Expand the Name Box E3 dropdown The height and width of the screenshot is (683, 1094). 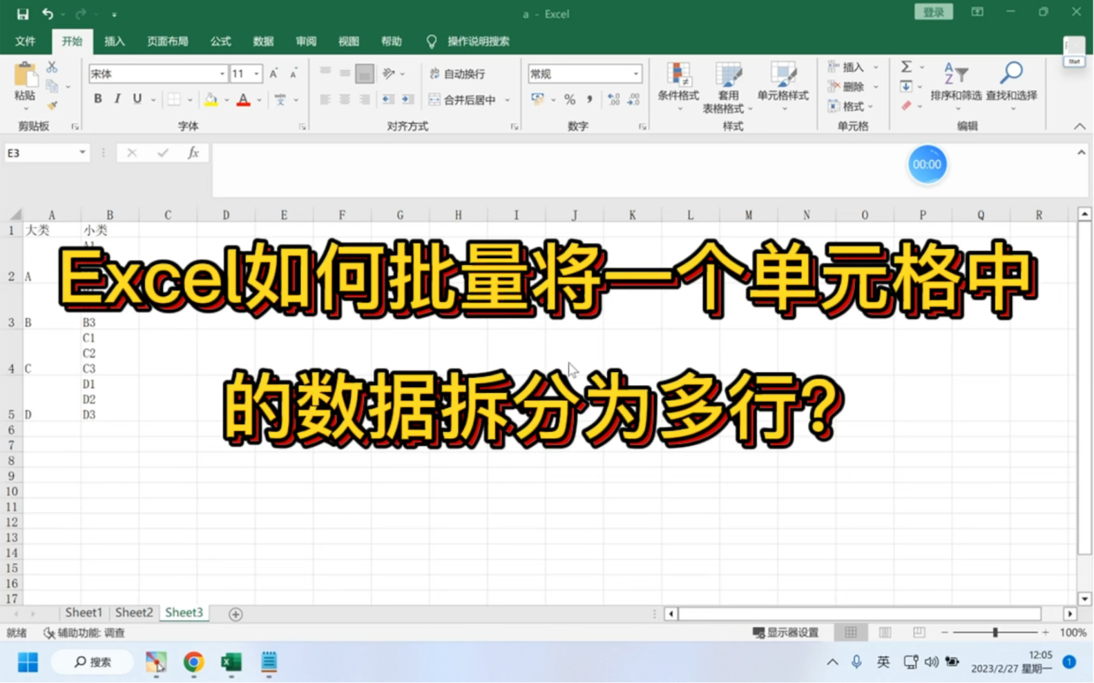82,152
